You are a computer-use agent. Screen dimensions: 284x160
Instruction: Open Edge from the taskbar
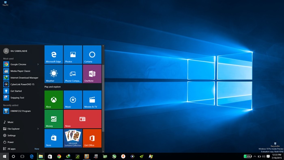pyautogui.click(x=32, y=156)
